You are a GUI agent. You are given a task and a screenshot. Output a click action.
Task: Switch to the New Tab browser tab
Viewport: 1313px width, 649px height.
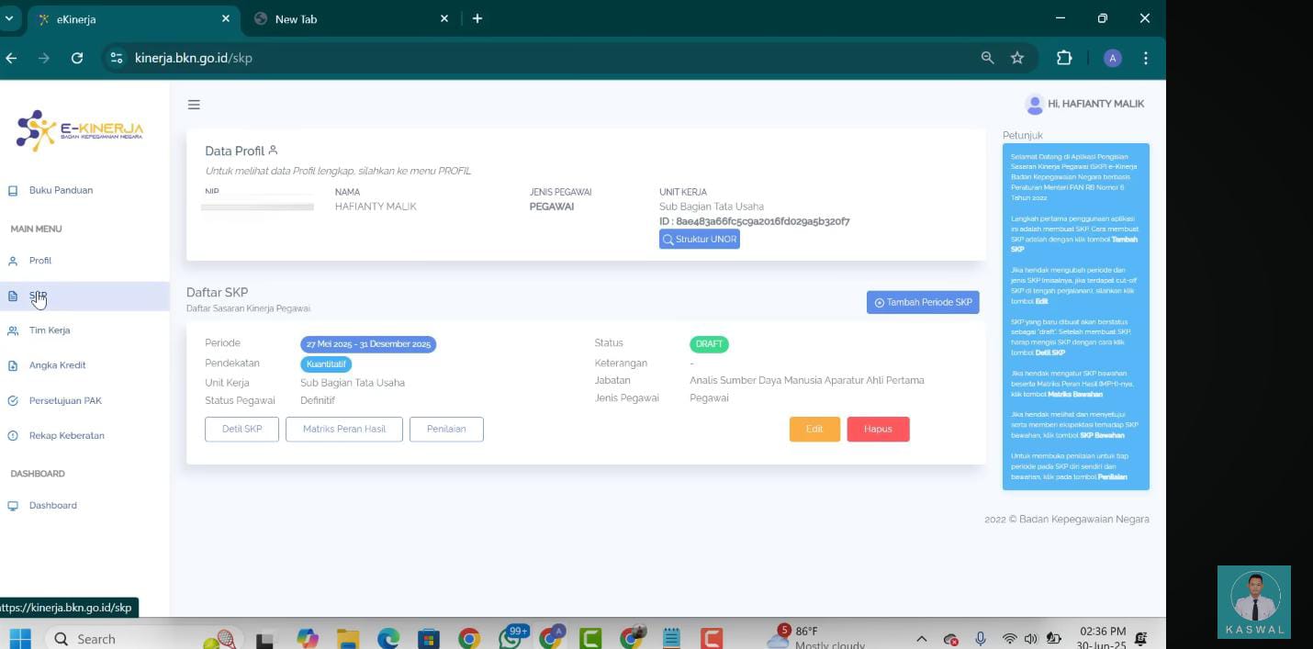351,18
